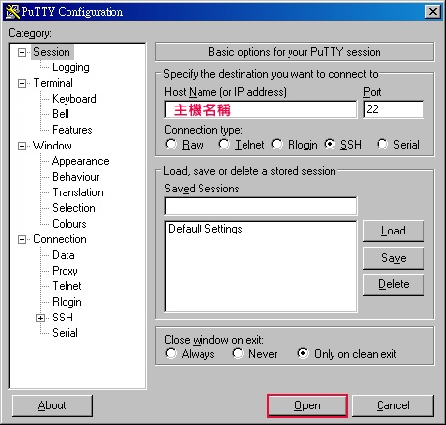Viewport: 446px width, 425px height.
Task: Select Keyboard under Terminal
Action: (74, 99)
